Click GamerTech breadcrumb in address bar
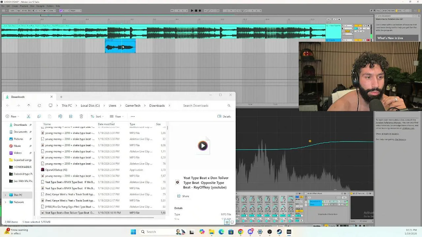 133,105
